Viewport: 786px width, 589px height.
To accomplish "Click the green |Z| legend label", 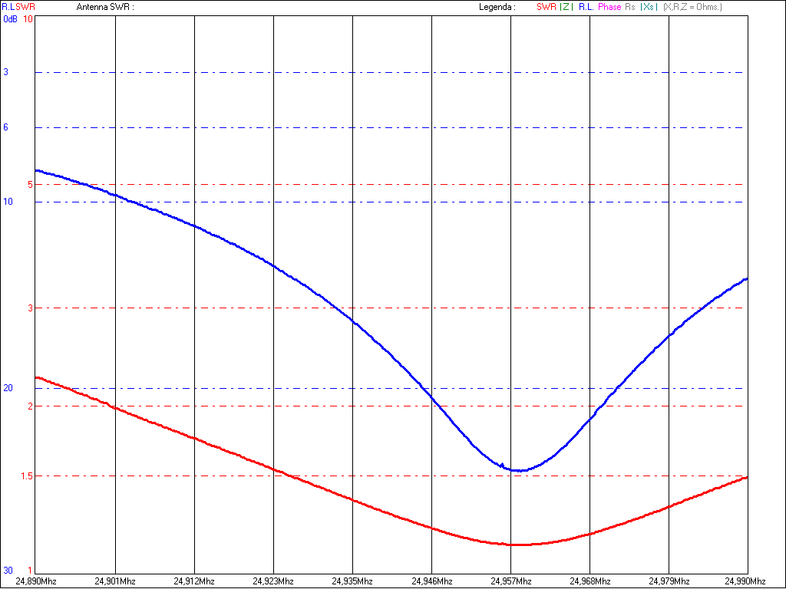I will (566, 7).
